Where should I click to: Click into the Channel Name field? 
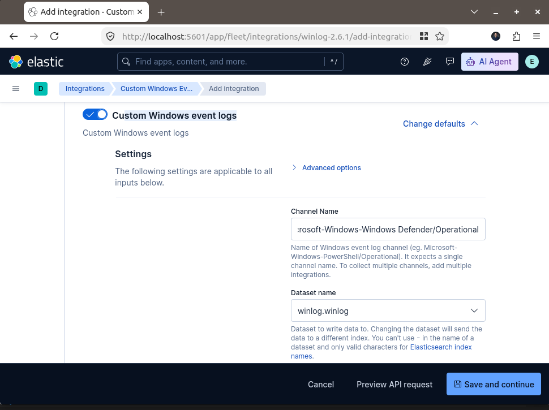(388, 229)
